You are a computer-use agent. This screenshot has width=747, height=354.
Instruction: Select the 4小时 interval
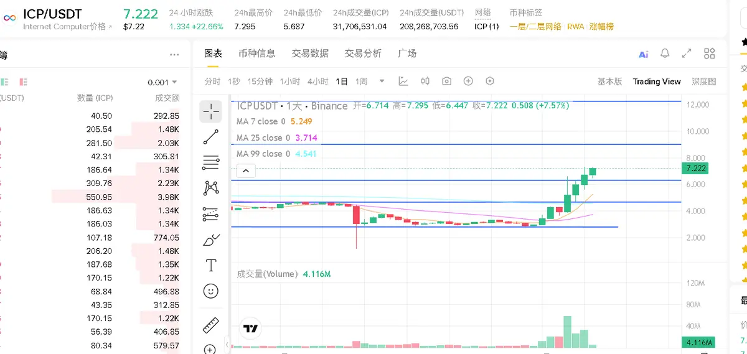tap(317, 82)
